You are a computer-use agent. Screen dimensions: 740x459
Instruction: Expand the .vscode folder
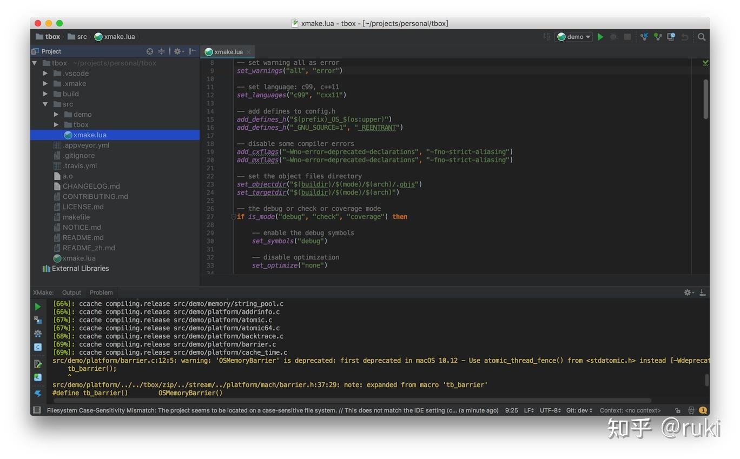tap(46, 74)
